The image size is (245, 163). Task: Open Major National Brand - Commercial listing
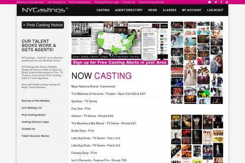pyautogui.click(x=93, y=86)
